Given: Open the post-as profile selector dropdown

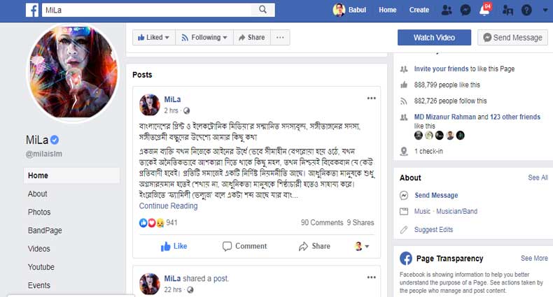Looking at the screenshot, I should point(362,246).
